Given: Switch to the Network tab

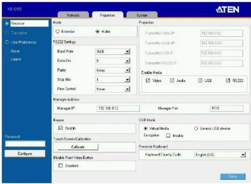Looking at the screenshot, I should coord(73,15).
